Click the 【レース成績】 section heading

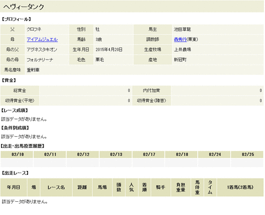15,110
